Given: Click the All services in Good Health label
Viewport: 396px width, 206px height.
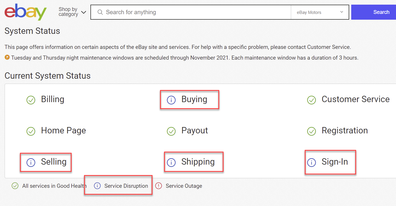Looking at the screenshot, I should 54,186.
